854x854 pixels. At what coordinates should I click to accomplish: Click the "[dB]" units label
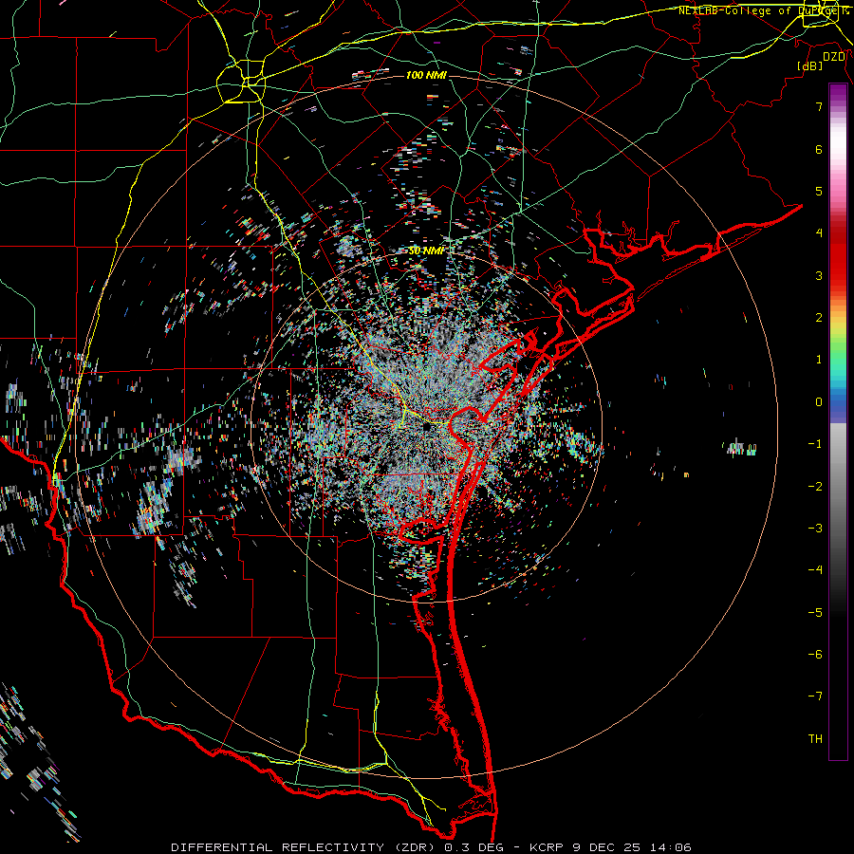(x=809, y=66)
